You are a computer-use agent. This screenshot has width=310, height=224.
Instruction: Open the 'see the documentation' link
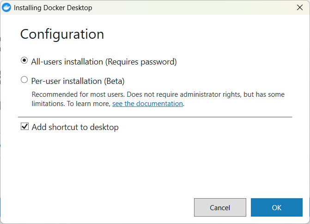(x=147, y=104)
